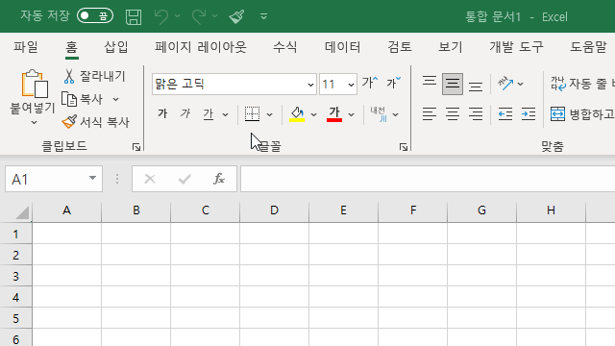The width and height of the screenshot is (615, 346).
Task: Select the 홈 (Home) ribbon tab
Action: coord(72,47)
